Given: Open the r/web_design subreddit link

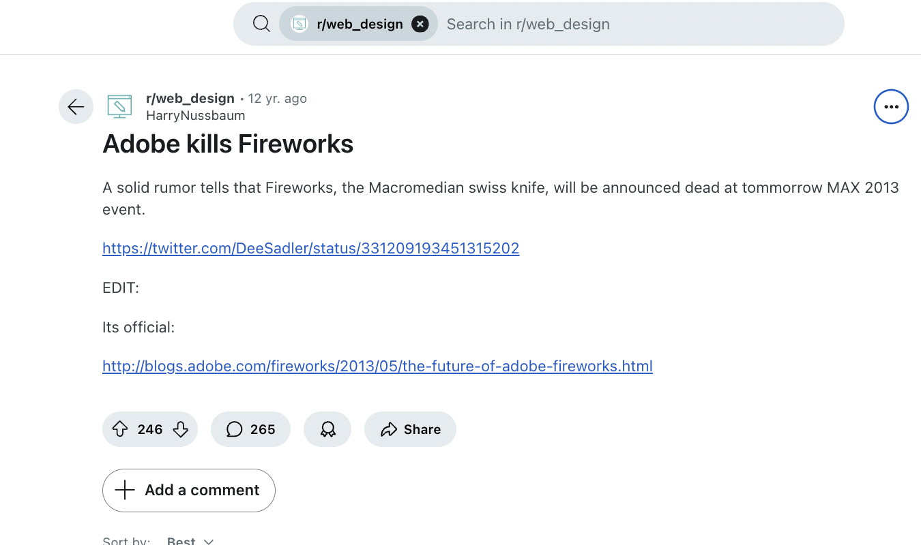Looking at the screenshot, I should pyautogui.click(x=190, y=98).
